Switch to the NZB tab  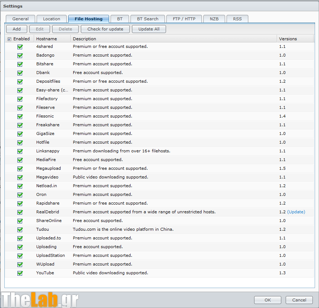(214, 19)
